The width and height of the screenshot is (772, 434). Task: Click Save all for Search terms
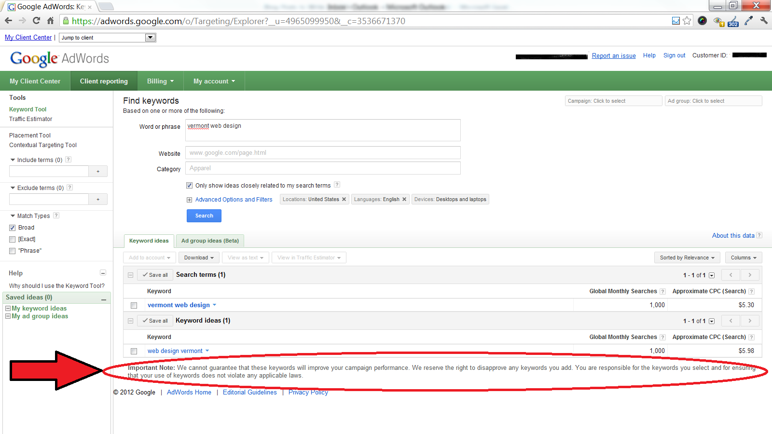(x=155, y=275)
